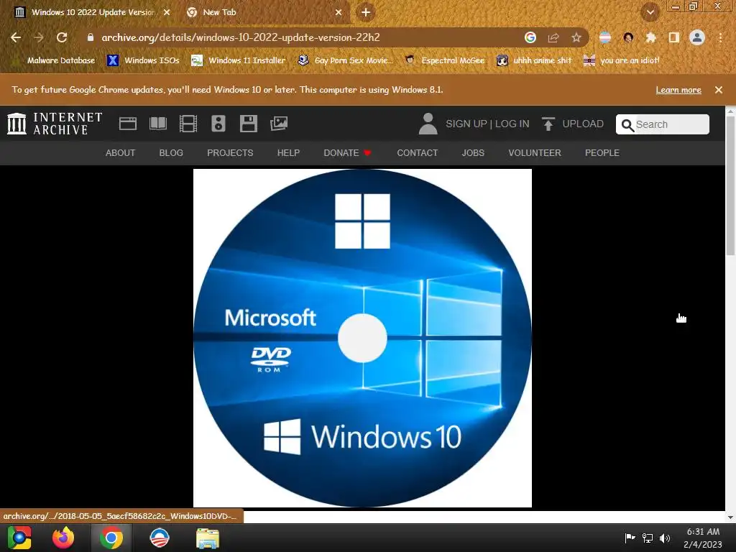Click SIGN UP link
The height and width of the screenshot is (552, 736).
(466, 124)
